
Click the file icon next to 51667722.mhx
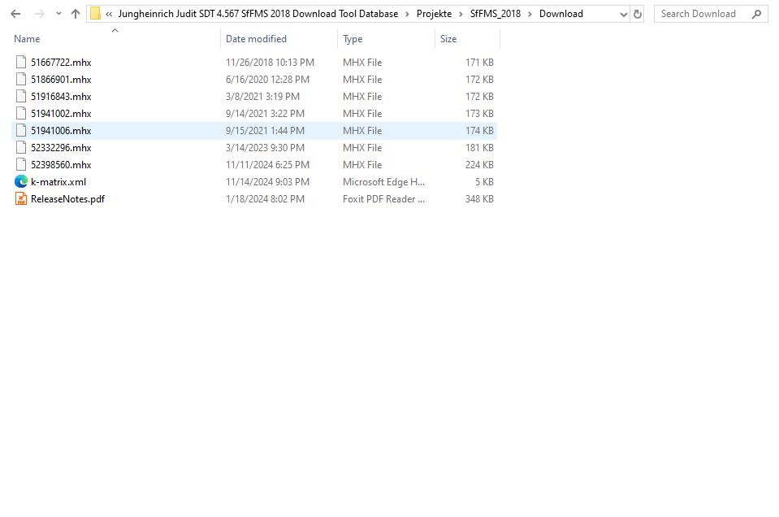(x=20, y=62)
